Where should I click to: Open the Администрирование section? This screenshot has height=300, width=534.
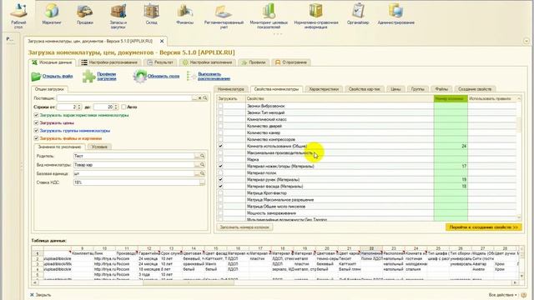pos(395,15)
